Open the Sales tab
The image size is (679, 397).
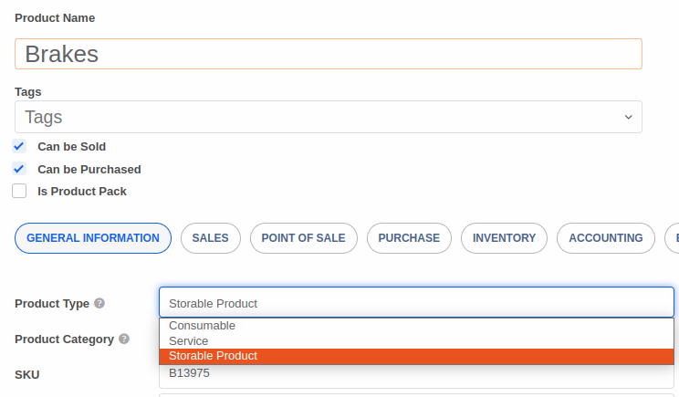click(211, 238)
